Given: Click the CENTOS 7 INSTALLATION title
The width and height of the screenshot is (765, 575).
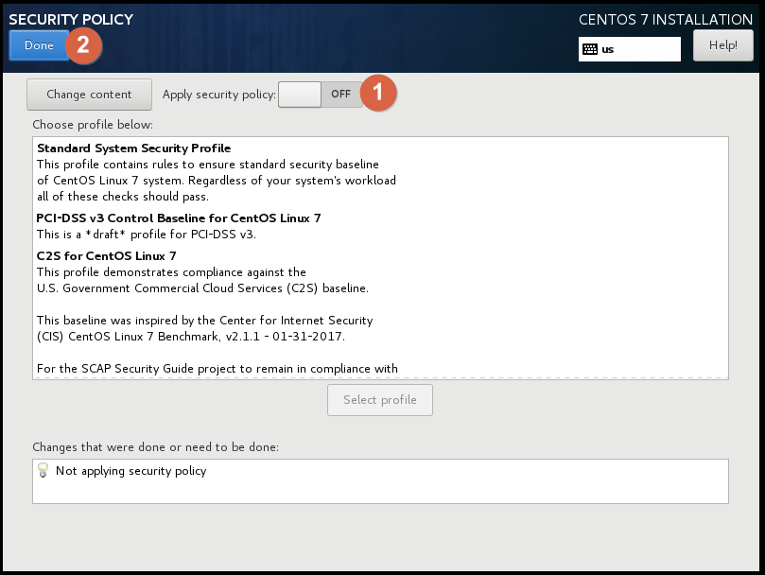Looking at the screenshot, I should tap(666, 20).
